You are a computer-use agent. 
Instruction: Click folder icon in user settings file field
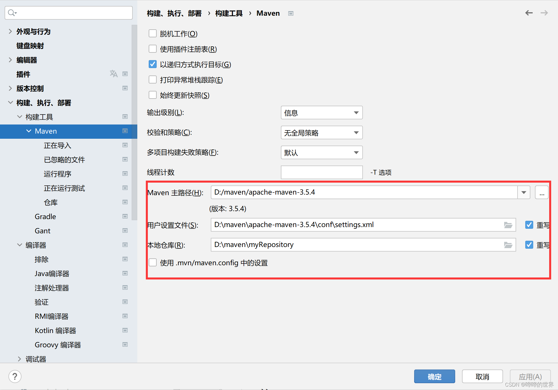pyautogui.click(x=508, y=225)
